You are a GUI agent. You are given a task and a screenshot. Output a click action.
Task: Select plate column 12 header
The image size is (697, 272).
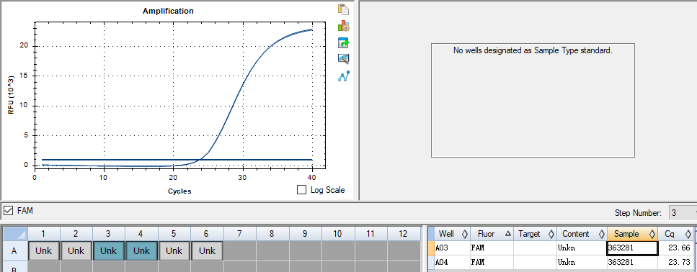pos(403,233)
